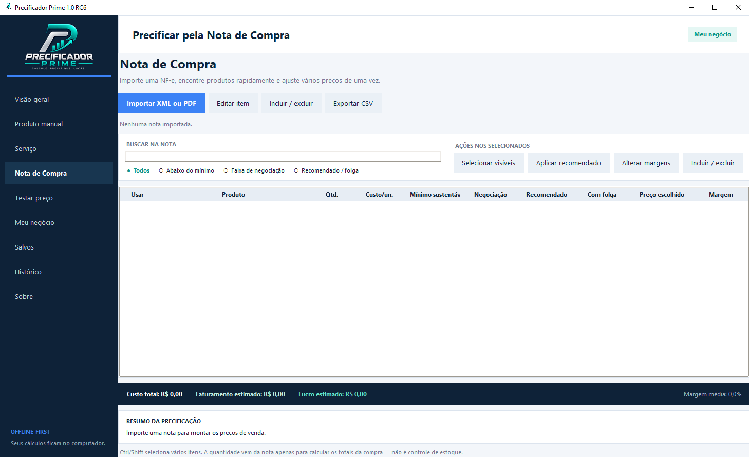Select the Todos filter option

[x=139, y=170]
